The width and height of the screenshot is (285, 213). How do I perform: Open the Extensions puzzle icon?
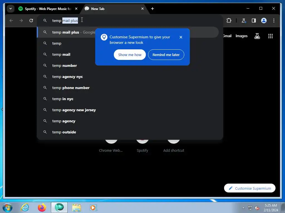click(x=229, y=21)
